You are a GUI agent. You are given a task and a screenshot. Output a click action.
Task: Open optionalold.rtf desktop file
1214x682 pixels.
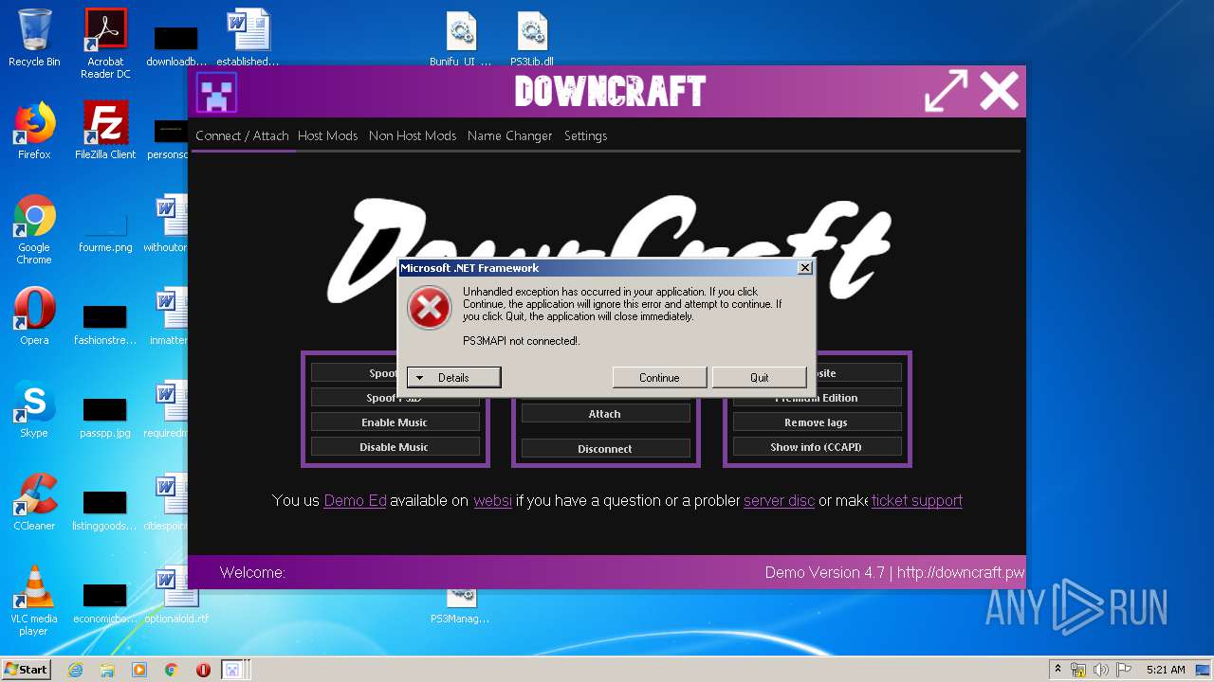[x=176, y=597]
